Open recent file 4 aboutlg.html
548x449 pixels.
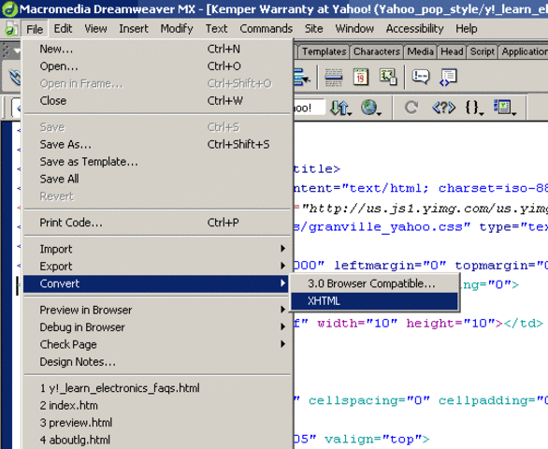(x=157, y=440)
